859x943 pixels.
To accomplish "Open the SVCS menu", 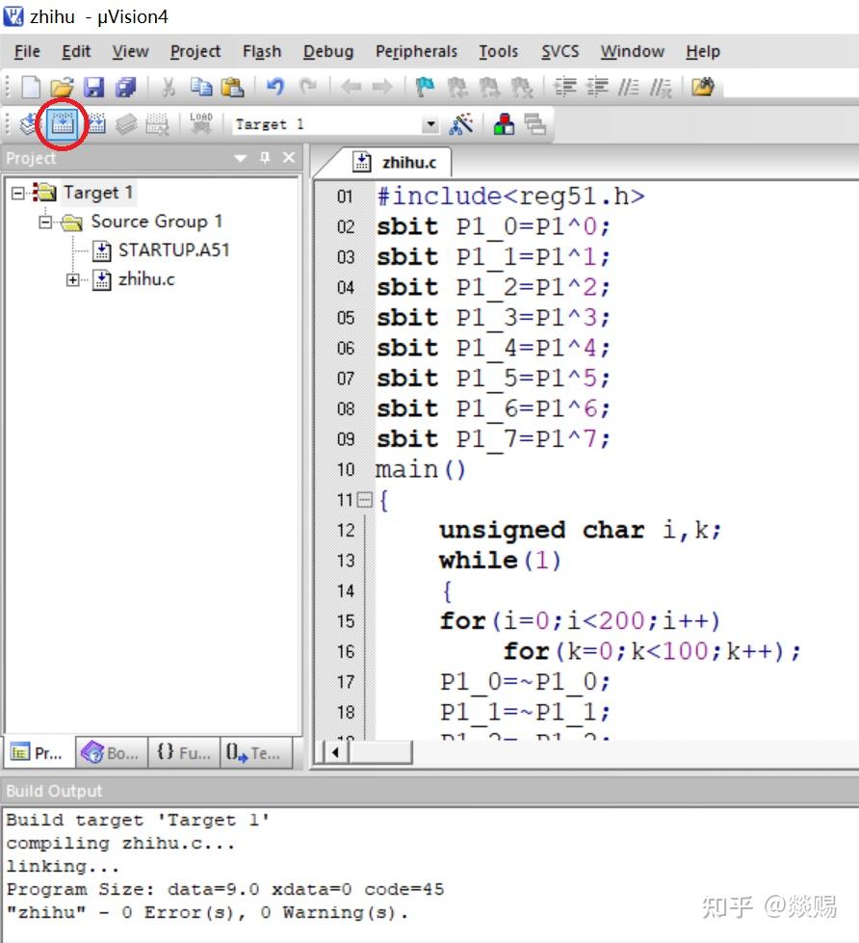I will click(x=560, y=52).
